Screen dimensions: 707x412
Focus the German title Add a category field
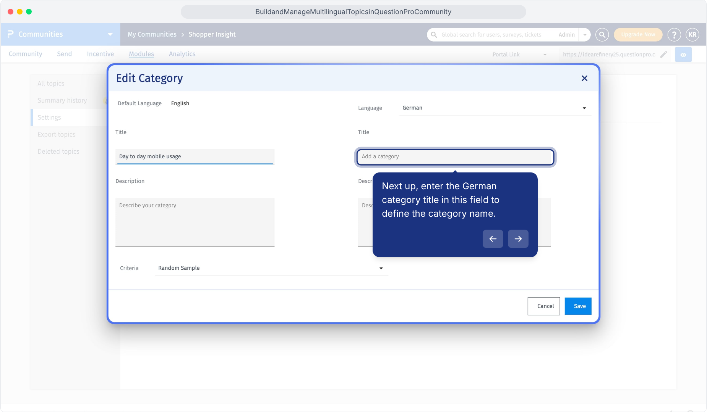(455, 157)
